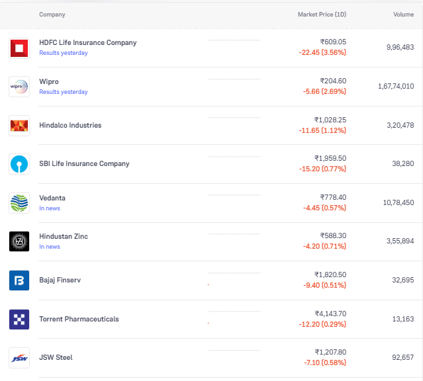Open the SBI Life Insurance logo
Image resolution: width=423 pixels, height=381 pixels.
[19, 164]
